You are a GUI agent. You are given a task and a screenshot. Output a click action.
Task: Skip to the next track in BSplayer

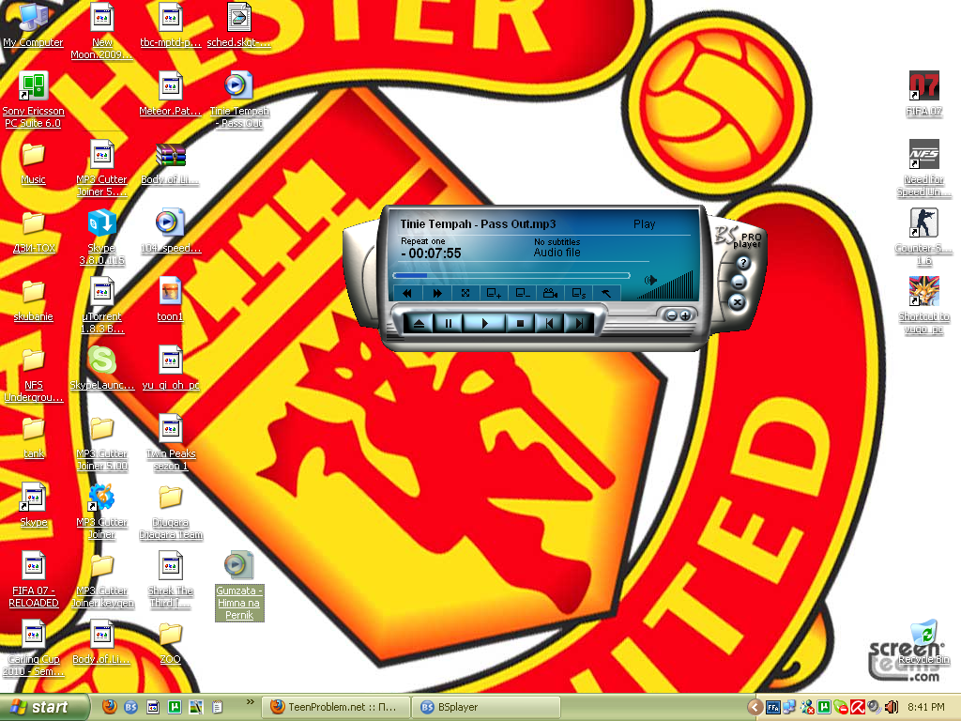pyautogui.click(x=578, y=323)
